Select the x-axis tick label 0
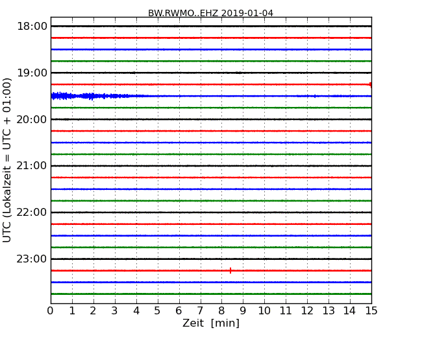Screen dimensions: 422x337 coord(51,311)
